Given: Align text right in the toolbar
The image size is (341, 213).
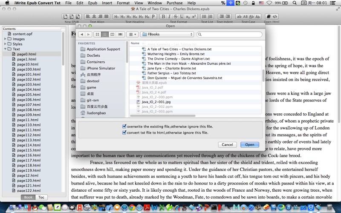Looking at the screenshot, I should pyautogui.click(x=100, y=17).
